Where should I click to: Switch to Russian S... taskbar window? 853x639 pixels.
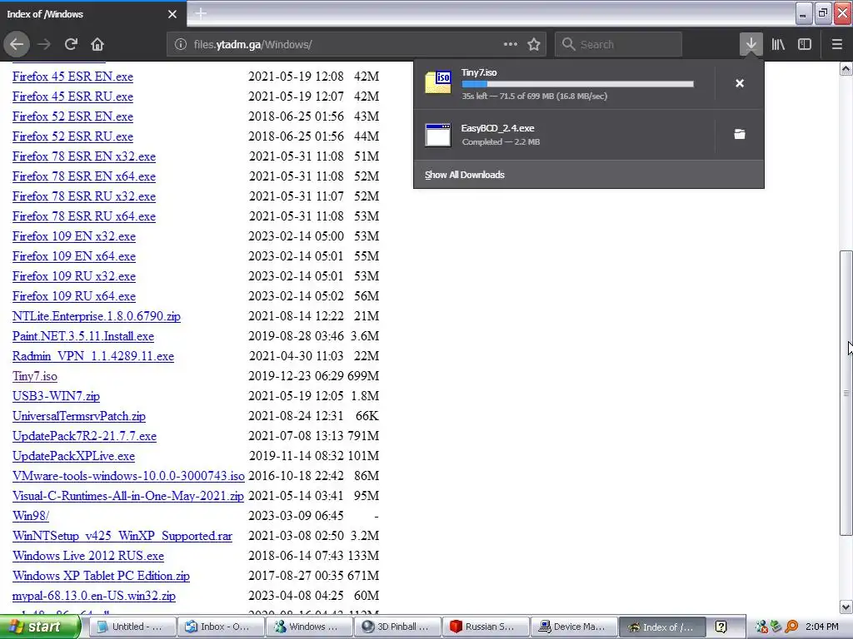pos(486,627)
